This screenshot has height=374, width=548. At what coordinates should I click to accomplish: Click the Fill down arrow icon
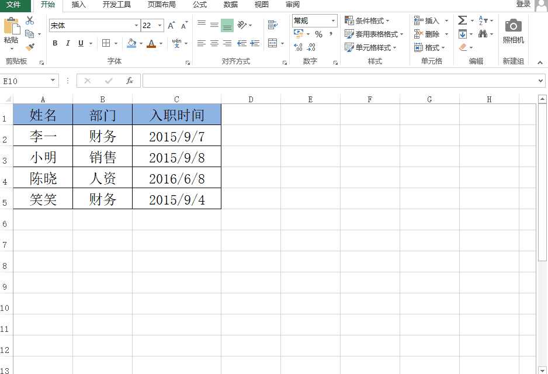point(462,34)
